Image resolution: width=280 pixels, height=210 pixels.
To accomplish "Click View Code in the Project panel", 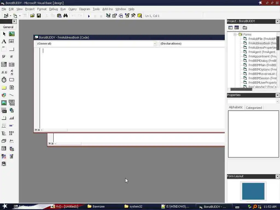I will coord(231,28).
